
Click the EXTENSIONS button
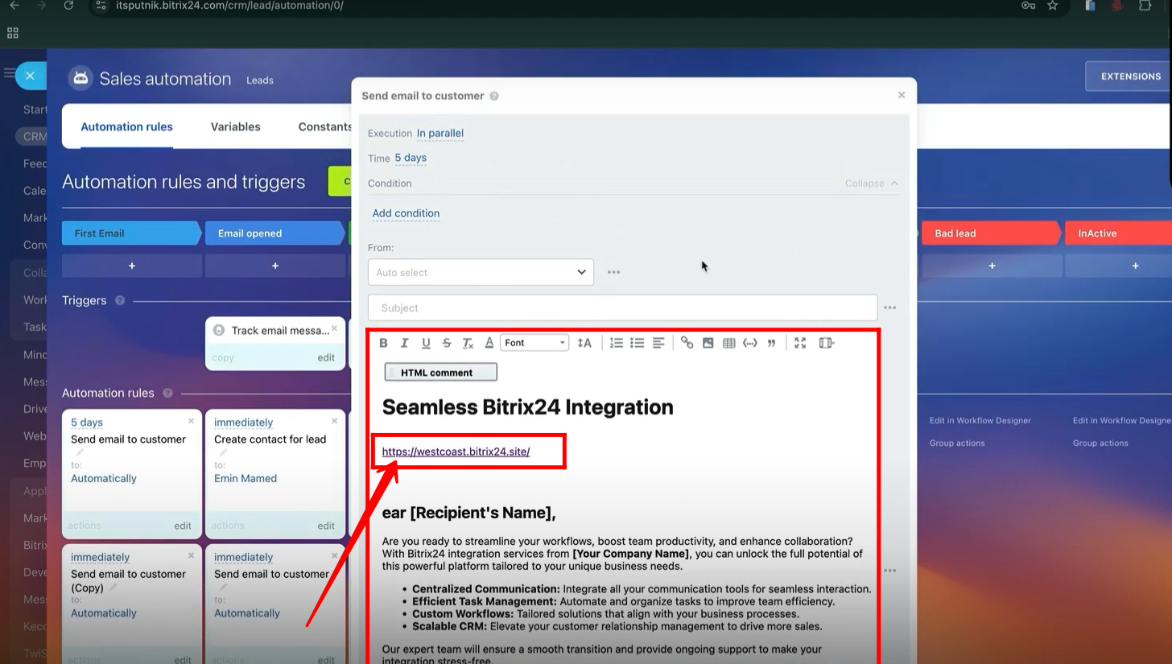pyautogui.click(x=1130, y=76)
